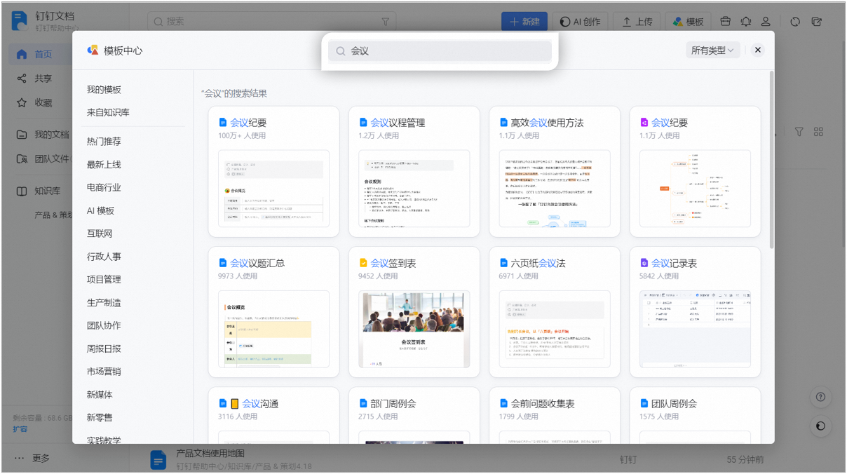The width and height of the screenshot is (847, 474).
Task: Open the Home (首页) sidebar item
Action: point(41,54)
